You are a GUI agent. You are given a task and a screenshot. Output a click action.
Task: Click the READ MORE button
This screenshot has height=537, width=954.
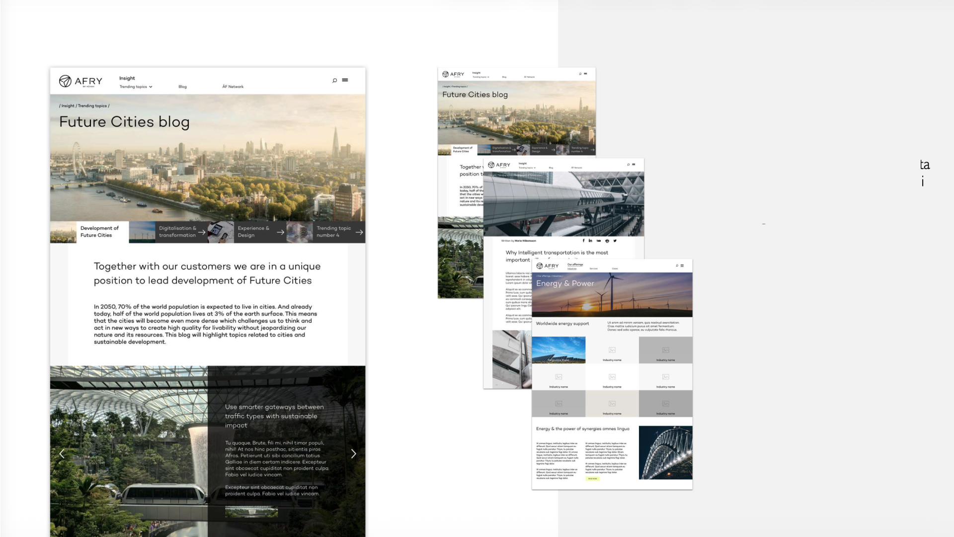592,478
